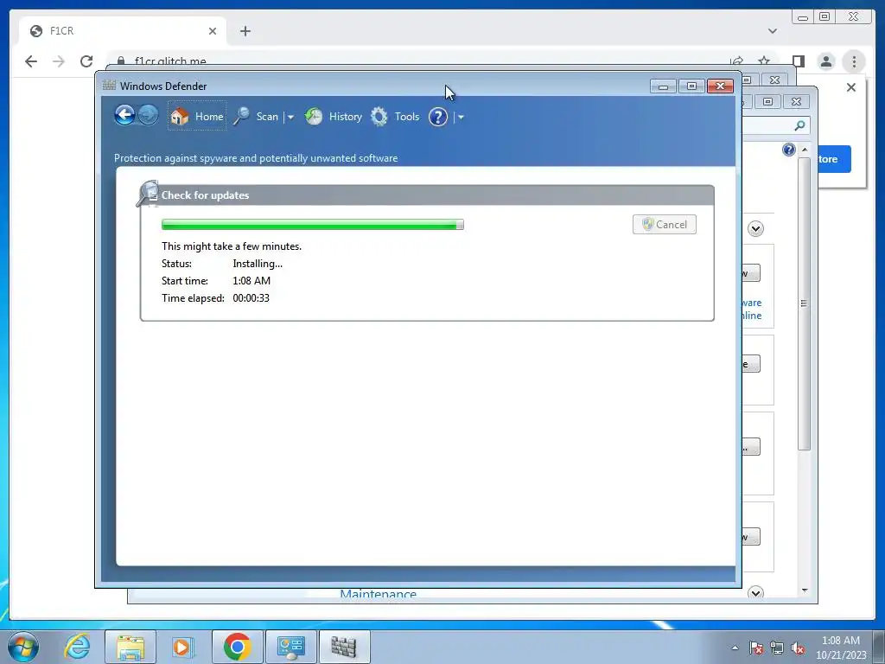Expand the help options dropdown arrow

[x=462, y=117]
